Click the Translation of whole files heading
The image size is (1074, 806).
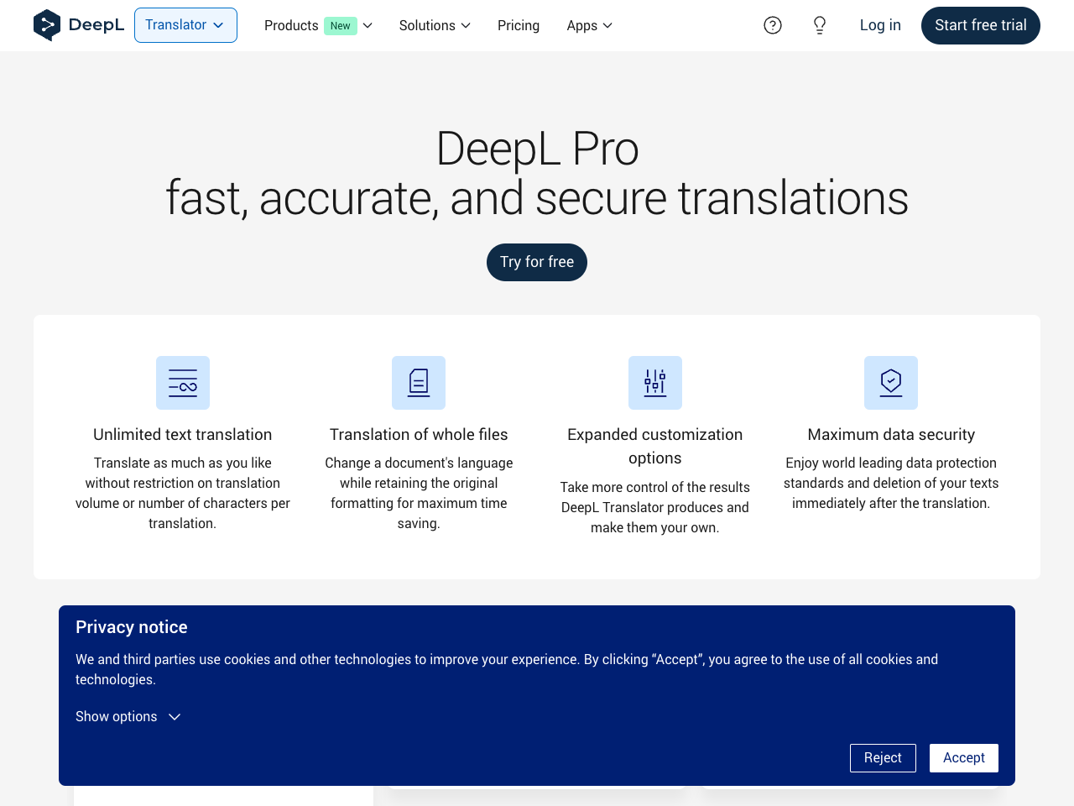(419, 434)
